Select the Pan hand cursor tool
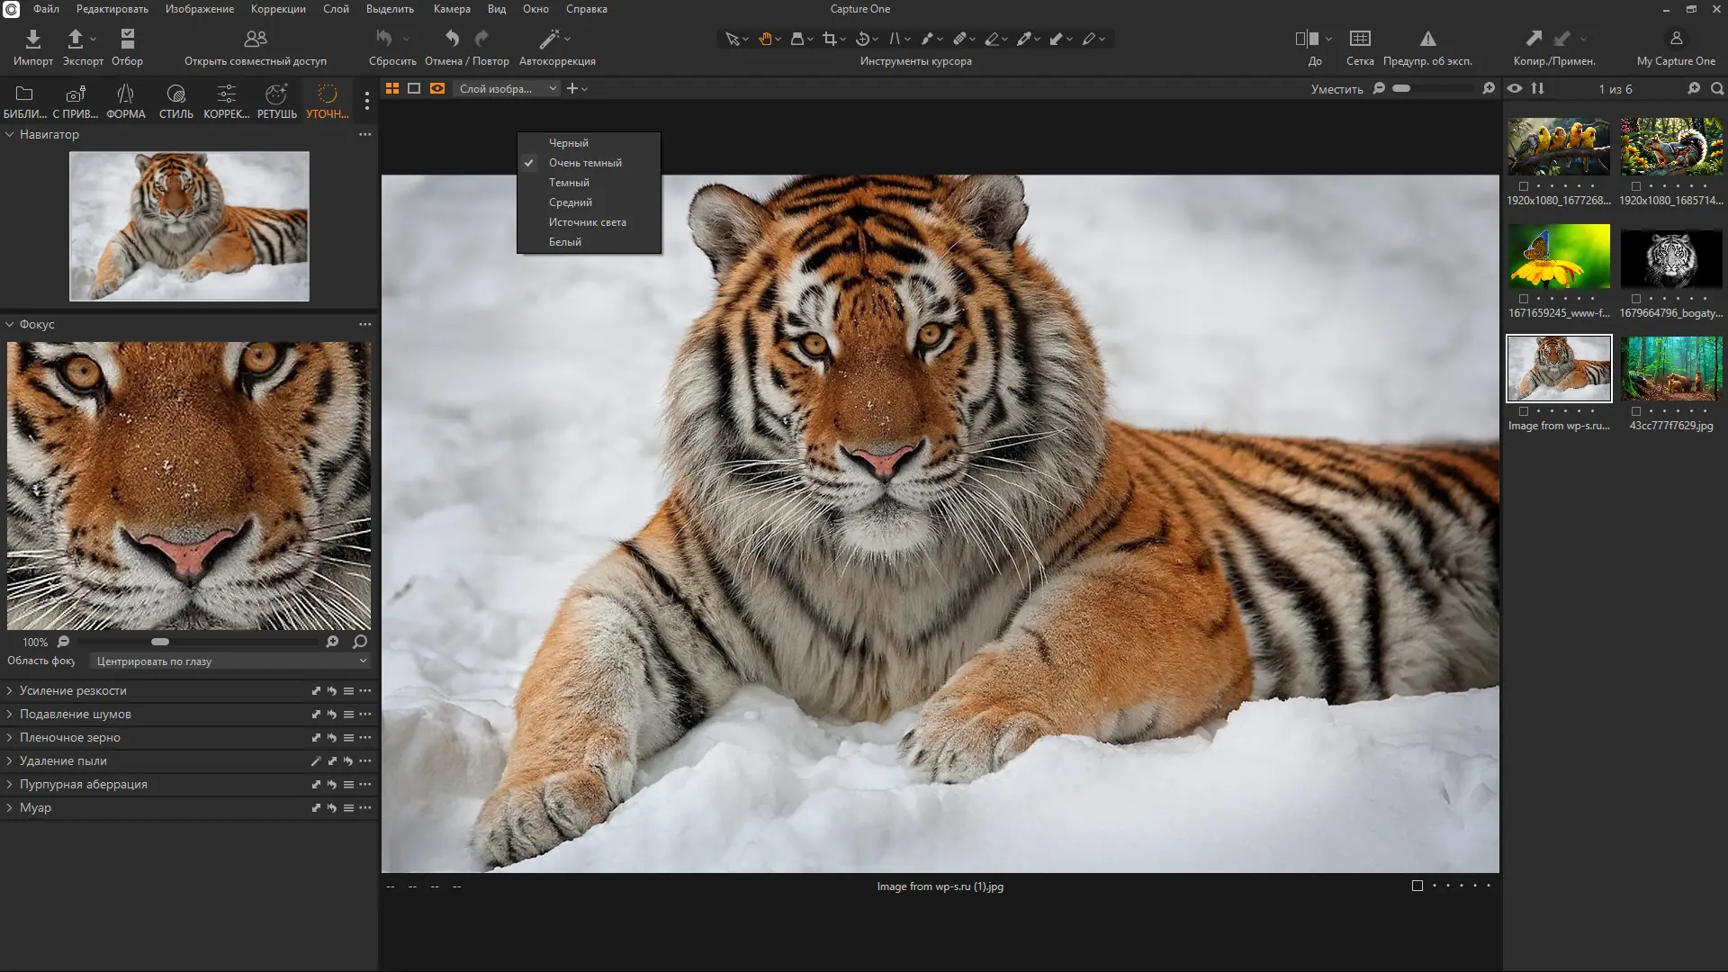The image size is (1728, 972). tap(764, 39)
